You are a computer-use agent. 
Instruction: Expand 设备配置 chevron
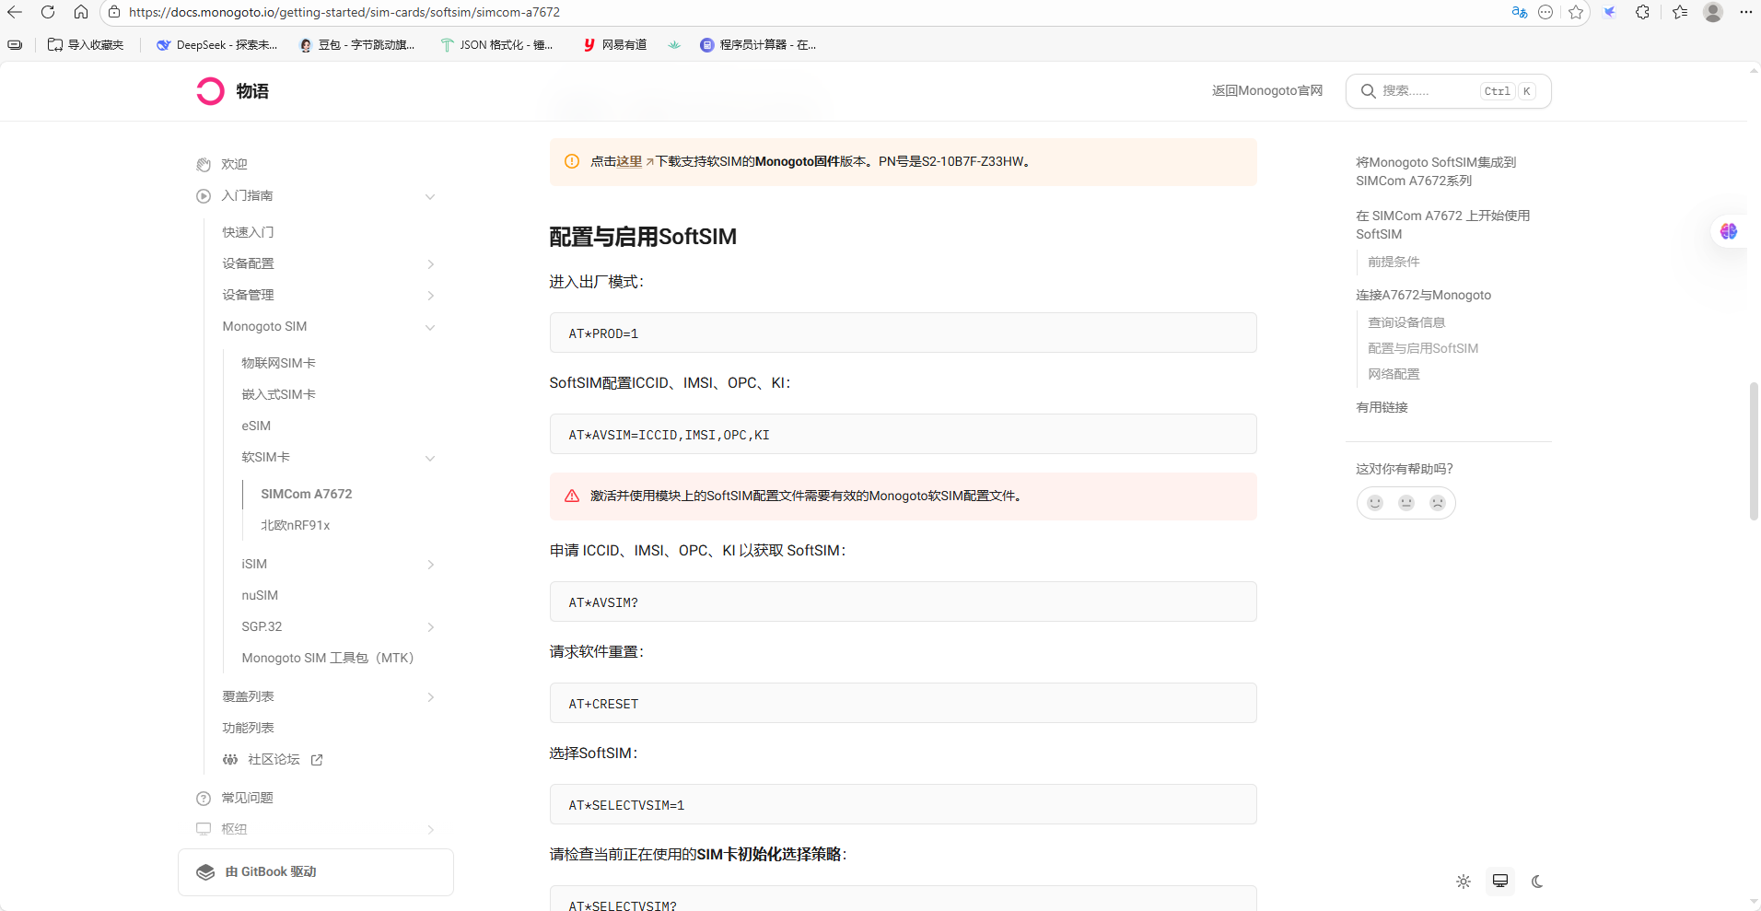[430, 264]
